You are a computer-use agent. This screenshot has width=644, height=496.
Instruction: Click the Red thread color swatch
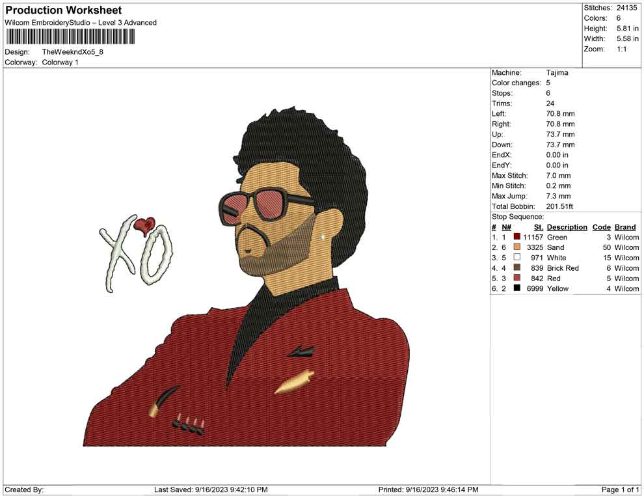click(x=517, y=278)
